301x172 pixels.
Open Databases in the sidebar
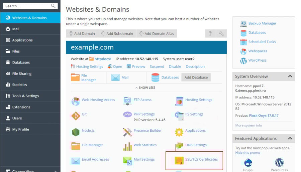[x=30, y=63]
